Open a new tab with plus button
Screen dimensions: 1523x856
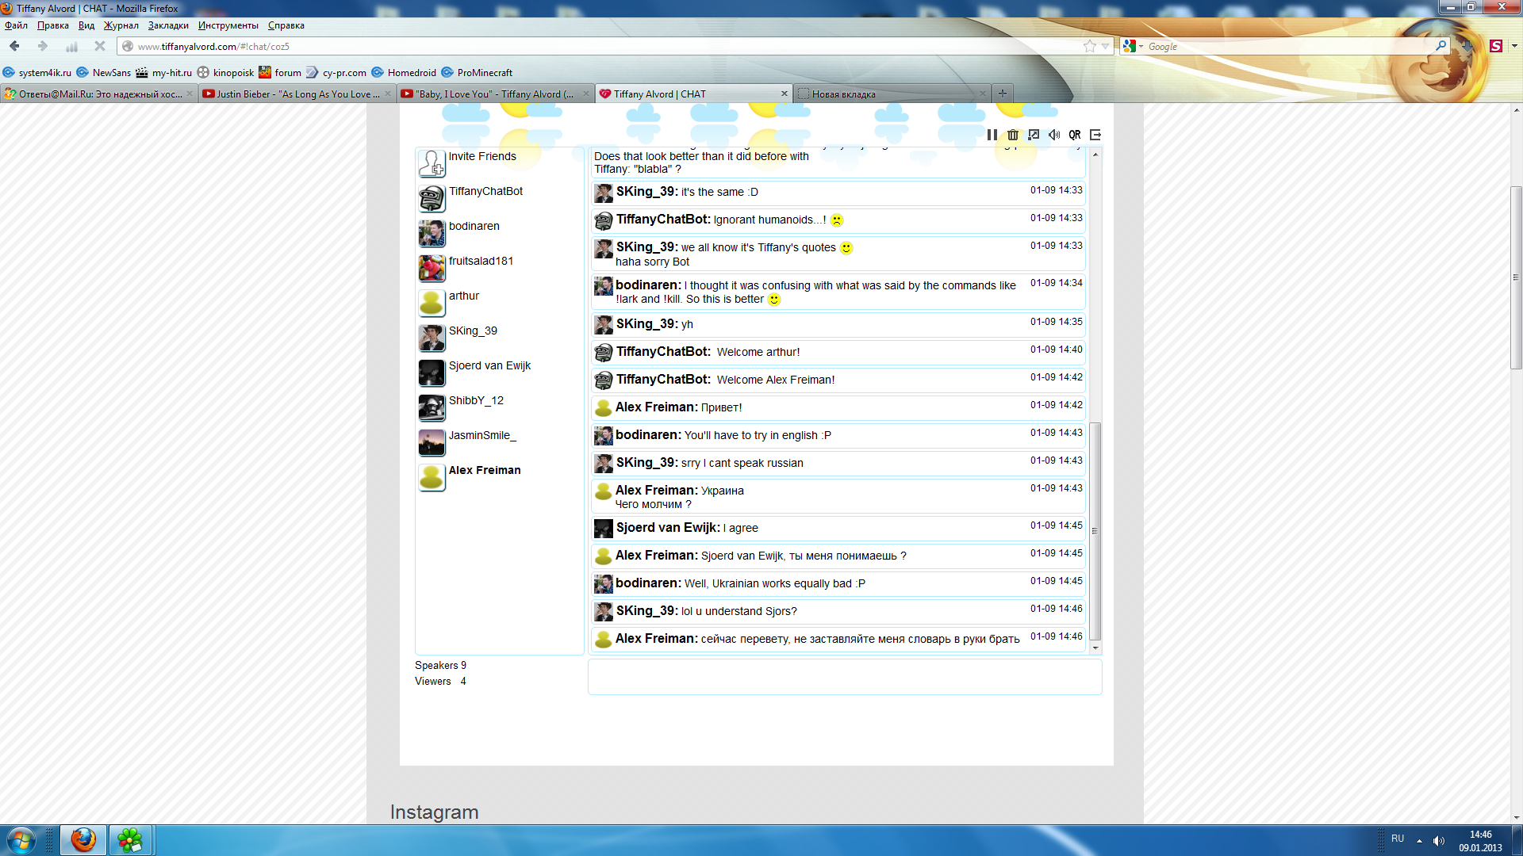click(x=1003, y=94)
